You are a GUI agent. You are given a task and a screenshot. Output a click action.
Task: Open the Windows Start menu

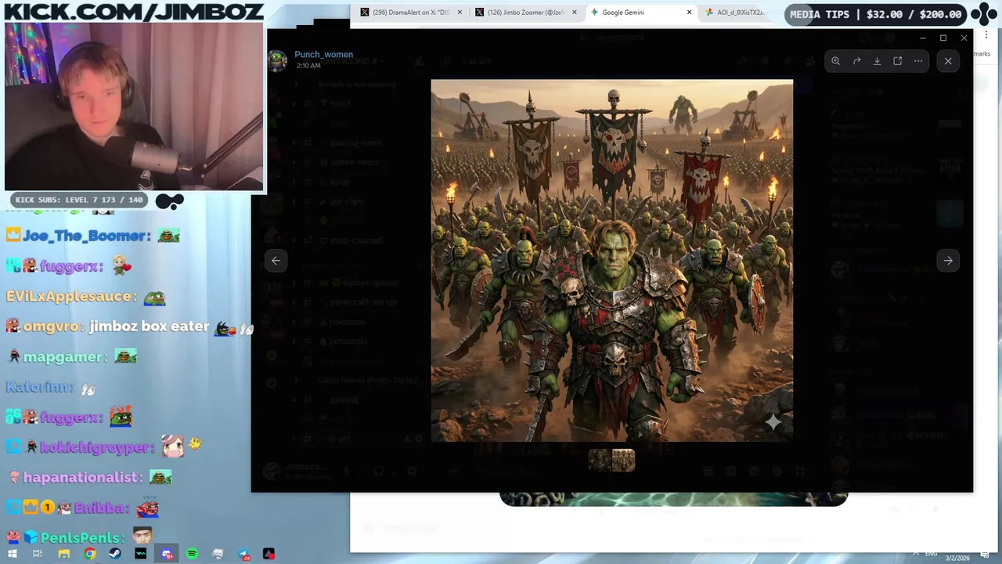(12, 554)
